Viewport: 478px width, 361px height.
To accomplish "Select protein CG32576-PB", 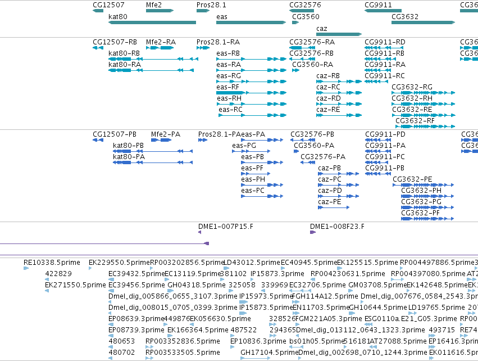I will tap(312, 134).
